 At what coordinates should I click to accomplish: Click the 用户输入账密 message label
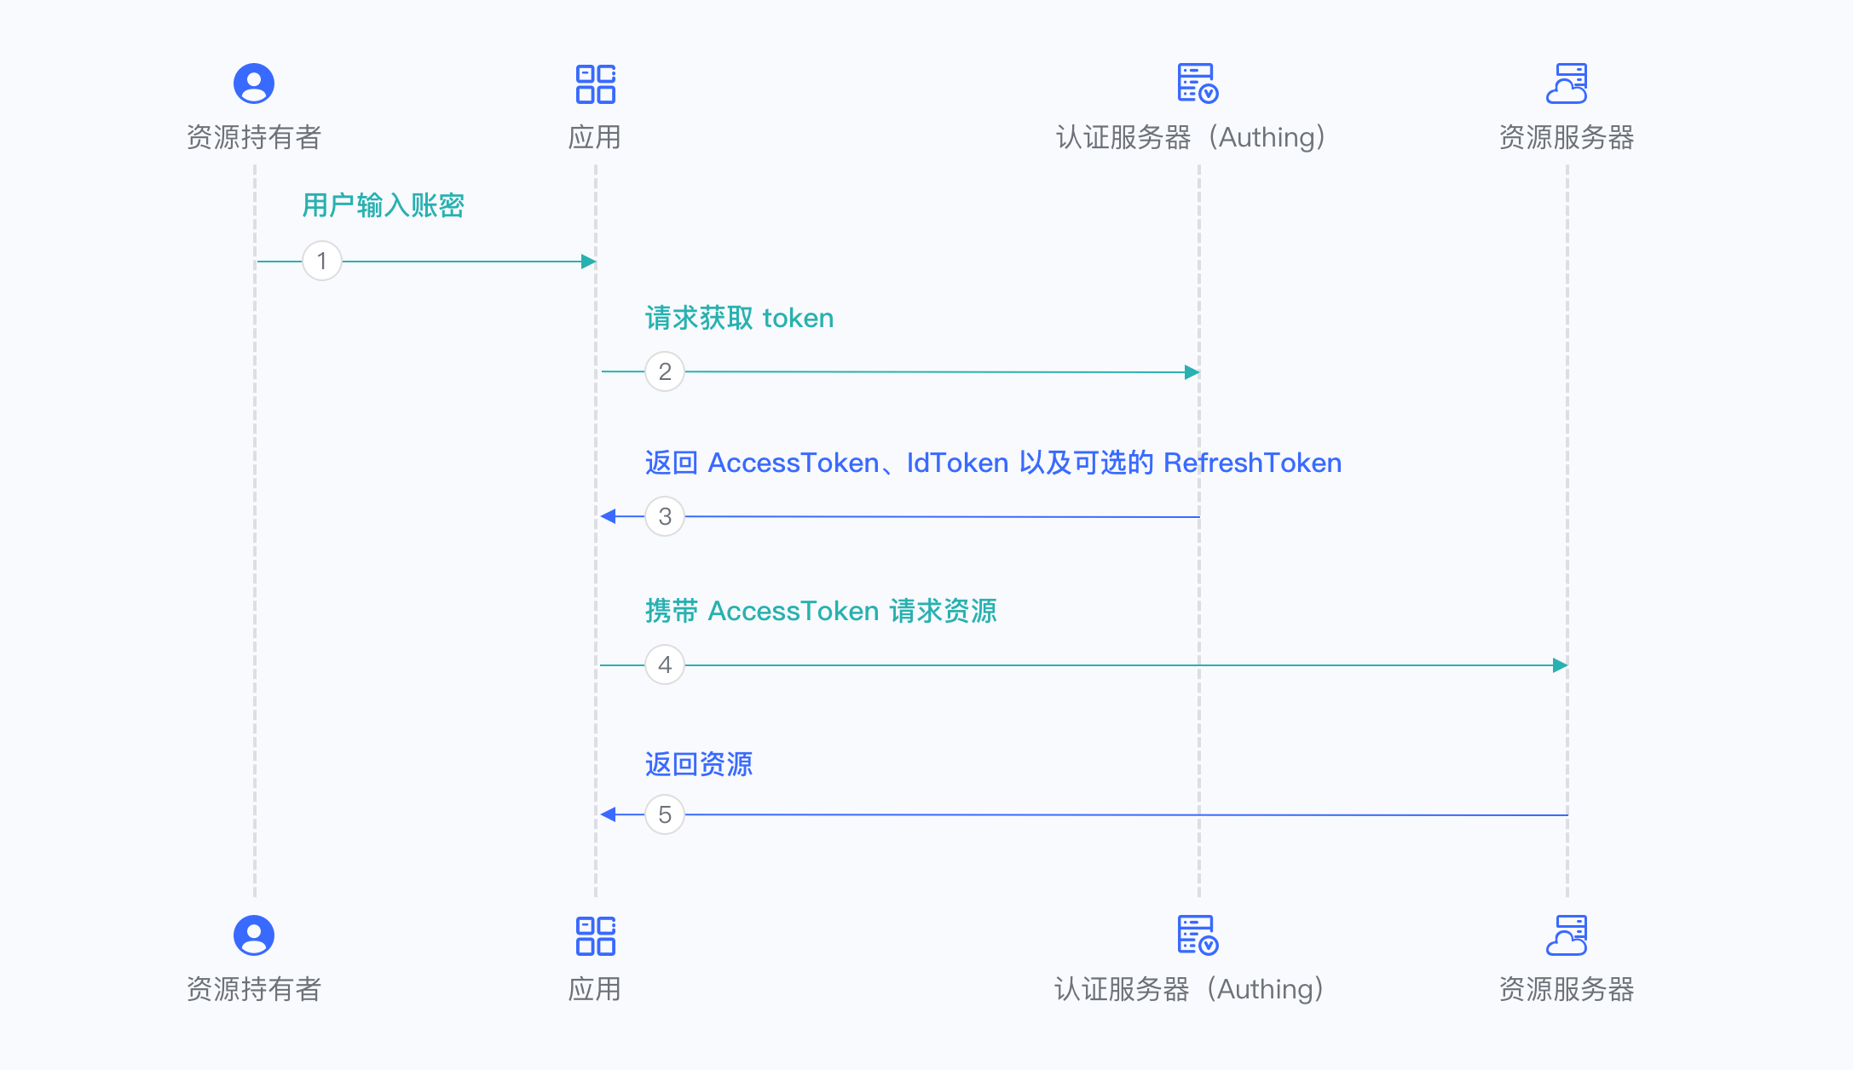pyautogui.click(x=382, y=205)
